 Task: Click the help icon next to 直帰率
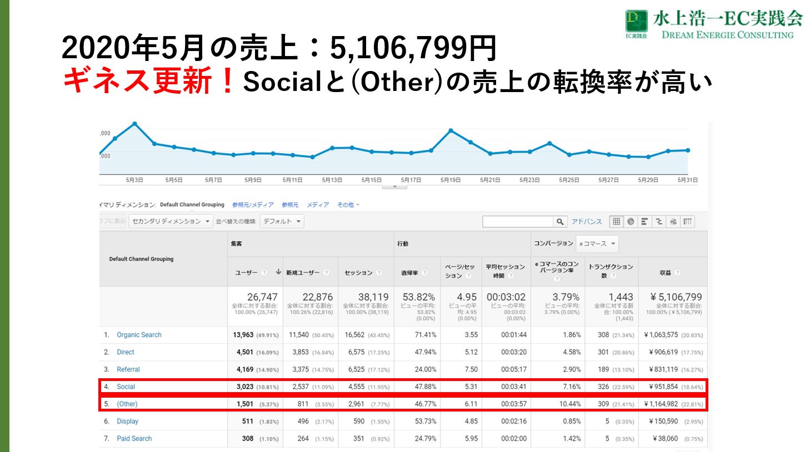(x=424, y=273)
